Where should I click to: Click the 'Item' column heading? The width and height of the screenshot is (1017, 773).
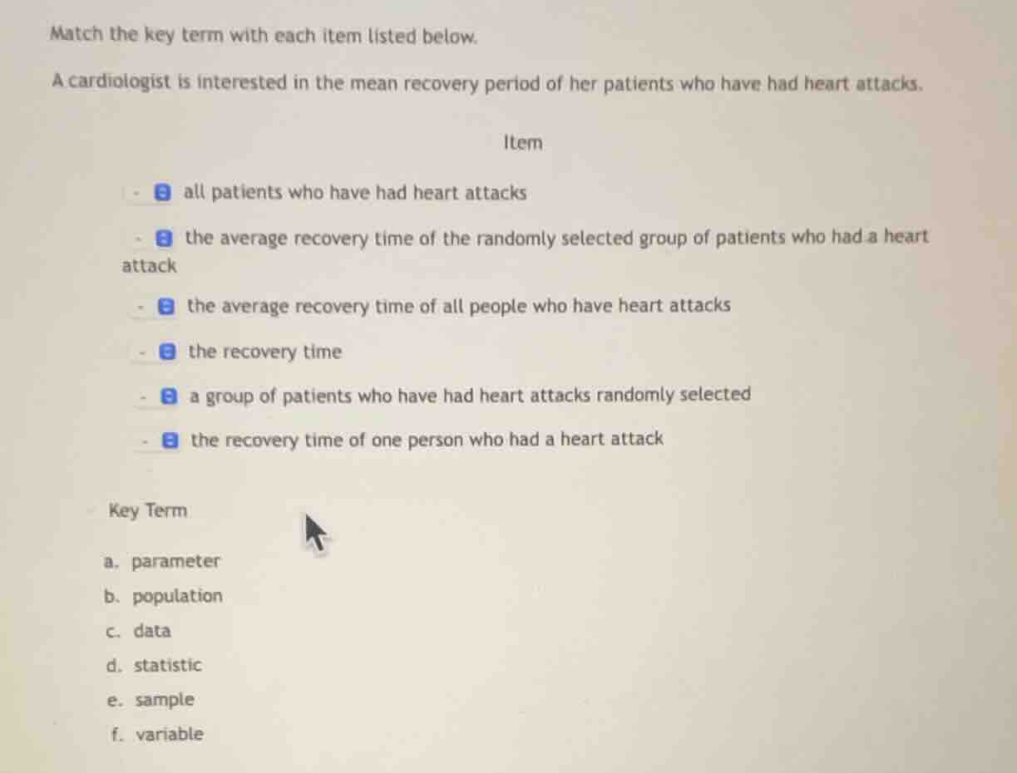click(x=522, y=142)
